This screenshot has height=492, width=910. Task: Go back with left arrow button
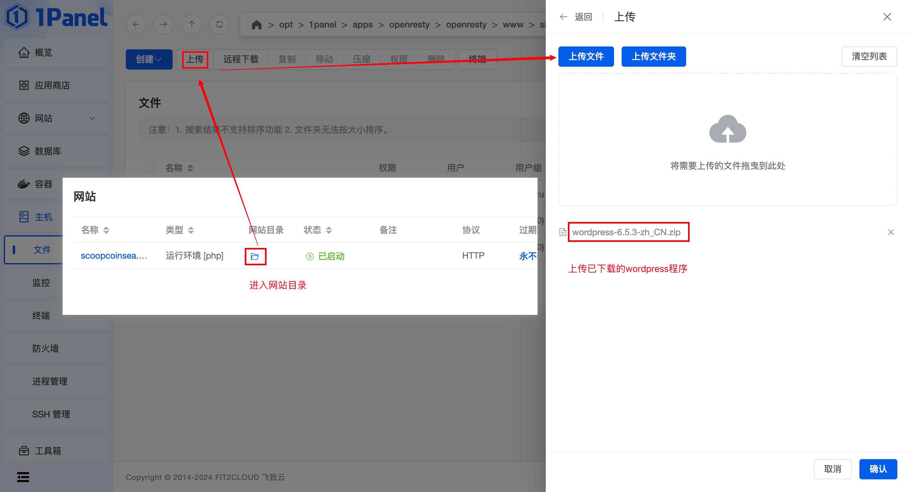(x=136, y=24)
